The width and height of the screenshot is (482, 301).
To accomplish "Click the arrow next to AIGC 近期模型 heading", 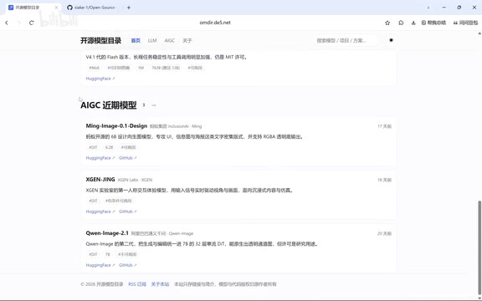I will click(x=154, y=105).
